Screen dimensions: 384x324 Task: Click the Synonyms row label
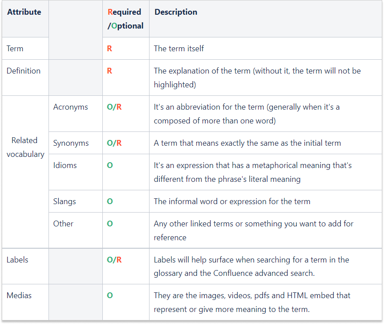click(x=71, y=143)
